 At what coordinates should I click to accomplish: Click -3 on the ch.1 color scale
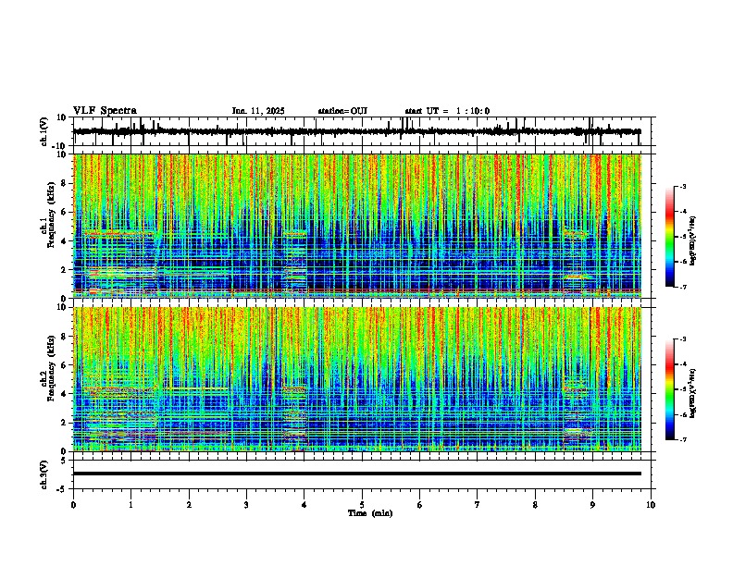[683, 186]
